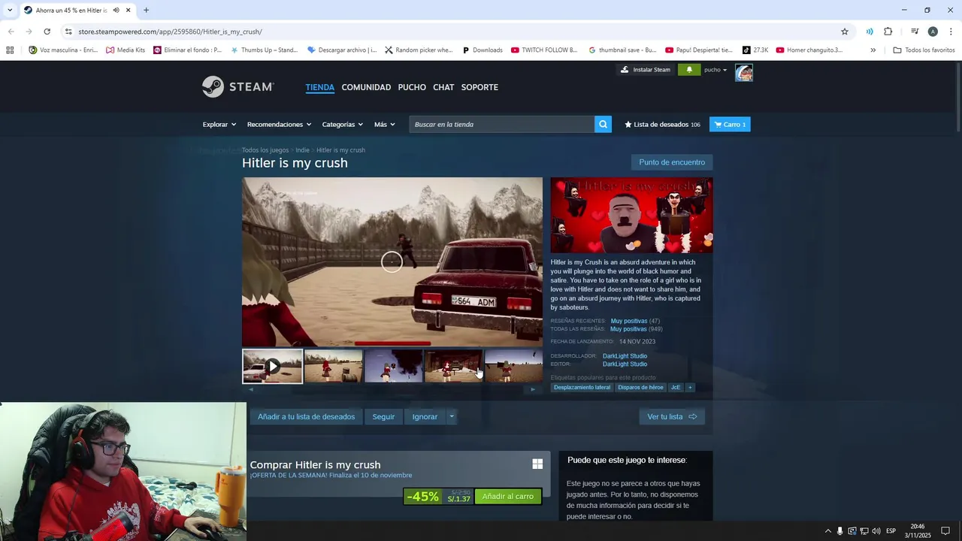962x541 pixels.
Task: Open Chrome three-dot menu
Action: 951,32
